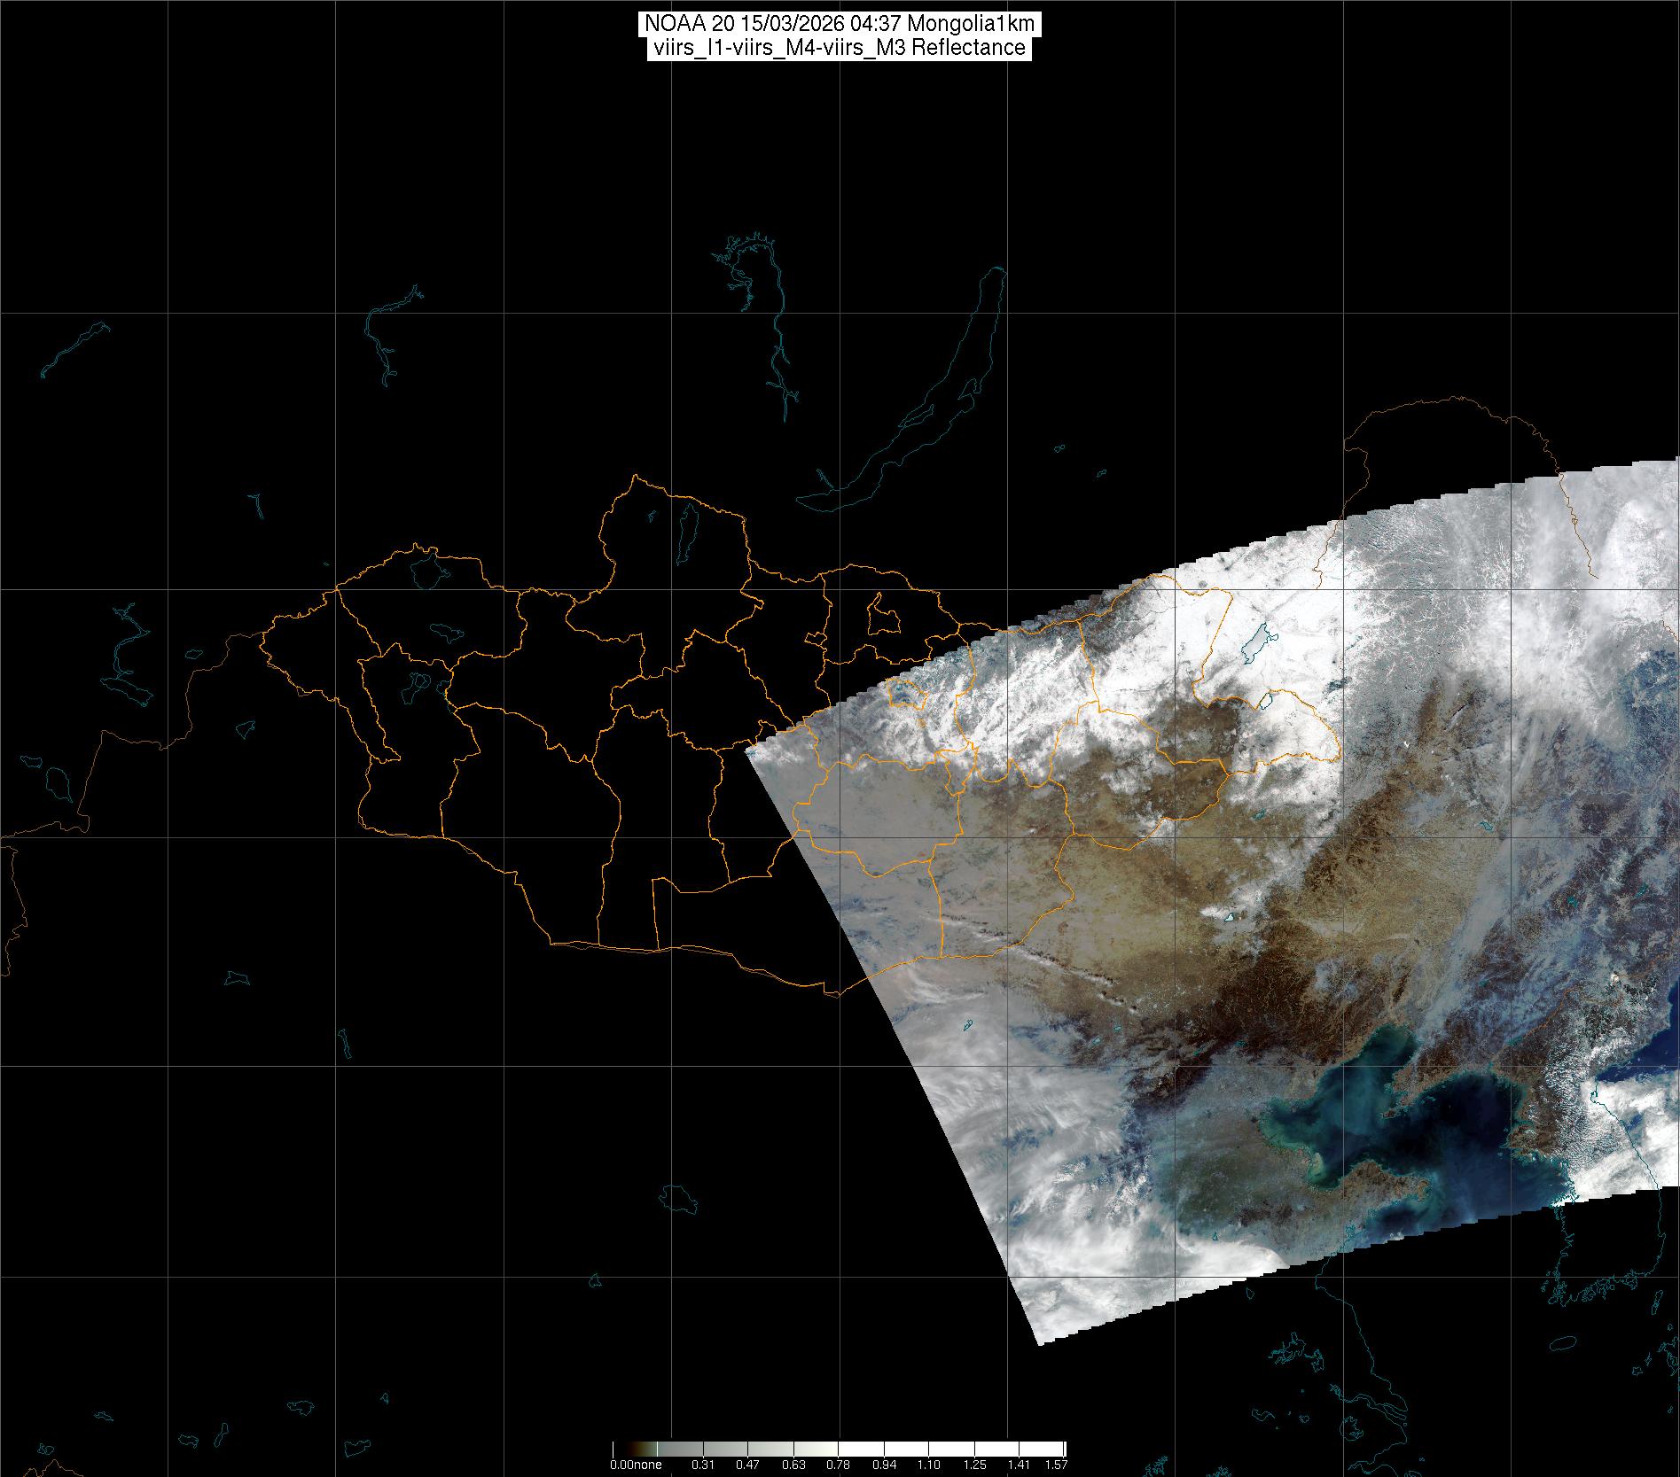Click the 0.00none colorbar minimum label
The height and width of the screenshot is (1477, 1680).
pyautogui.click(x=636, y=1465)
